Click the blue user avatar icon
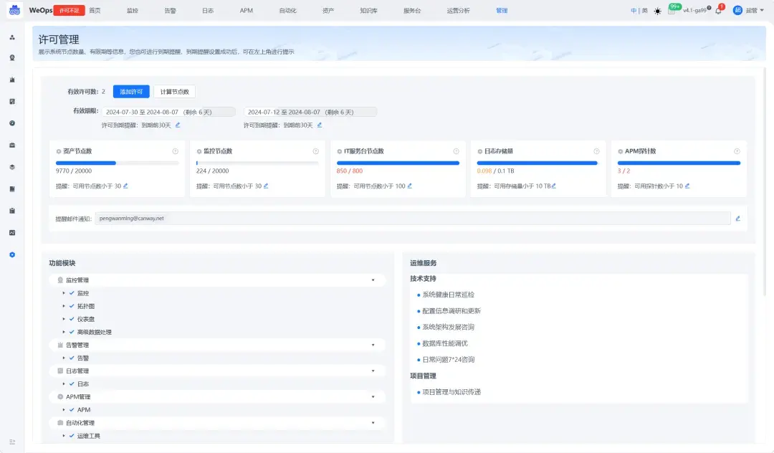This screenshot has width=774, height=453. pos(737,10)
